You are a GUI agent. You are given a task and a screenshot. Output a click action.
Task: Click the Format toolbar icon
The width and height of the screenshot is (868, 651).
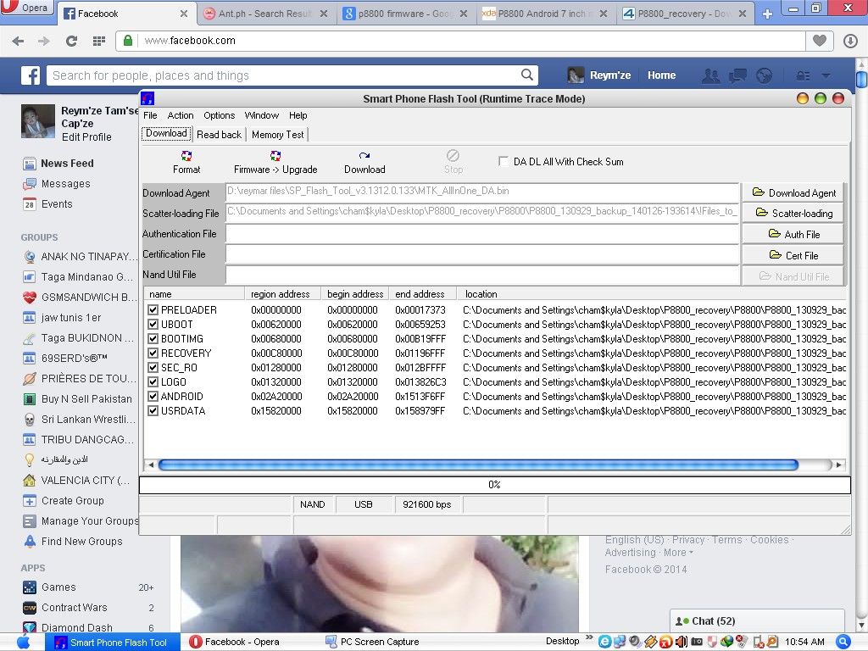(186, 156)
